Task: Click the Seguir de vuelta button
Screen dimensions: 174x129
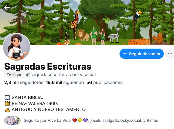Action: coord(141,54)
